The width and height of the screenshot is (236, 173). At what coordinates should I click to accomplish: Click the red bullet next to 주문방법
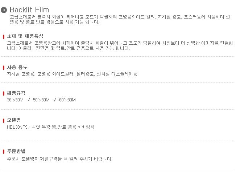4,152
